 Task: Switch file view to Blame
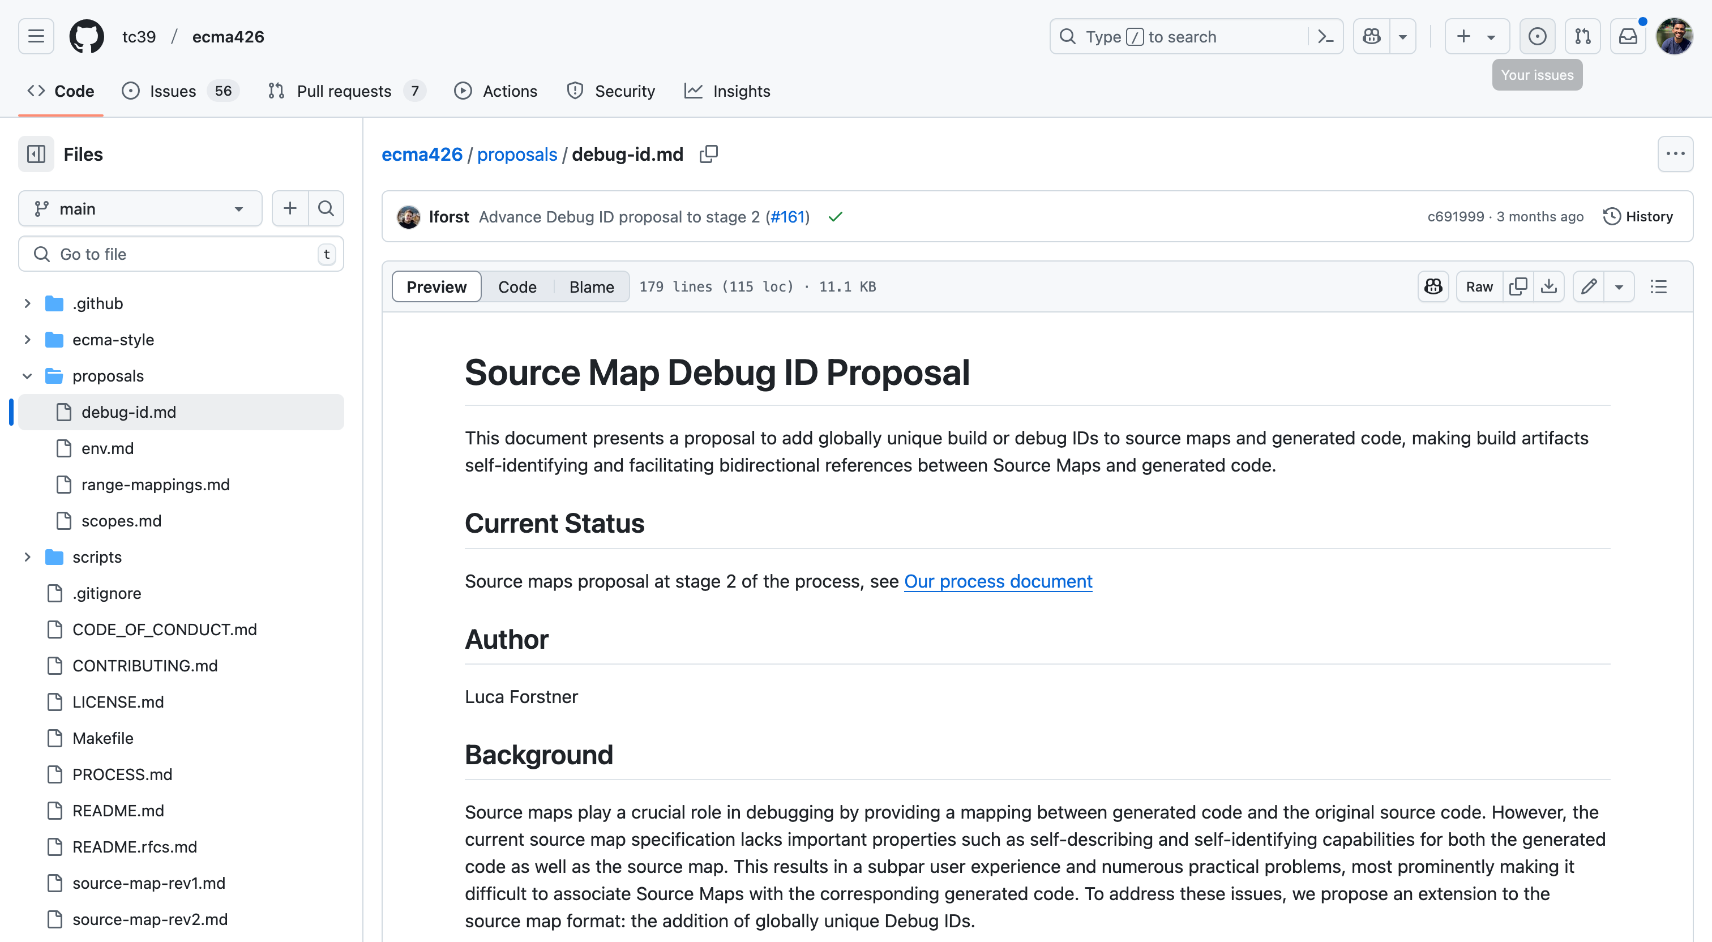(x=591, y=286)
